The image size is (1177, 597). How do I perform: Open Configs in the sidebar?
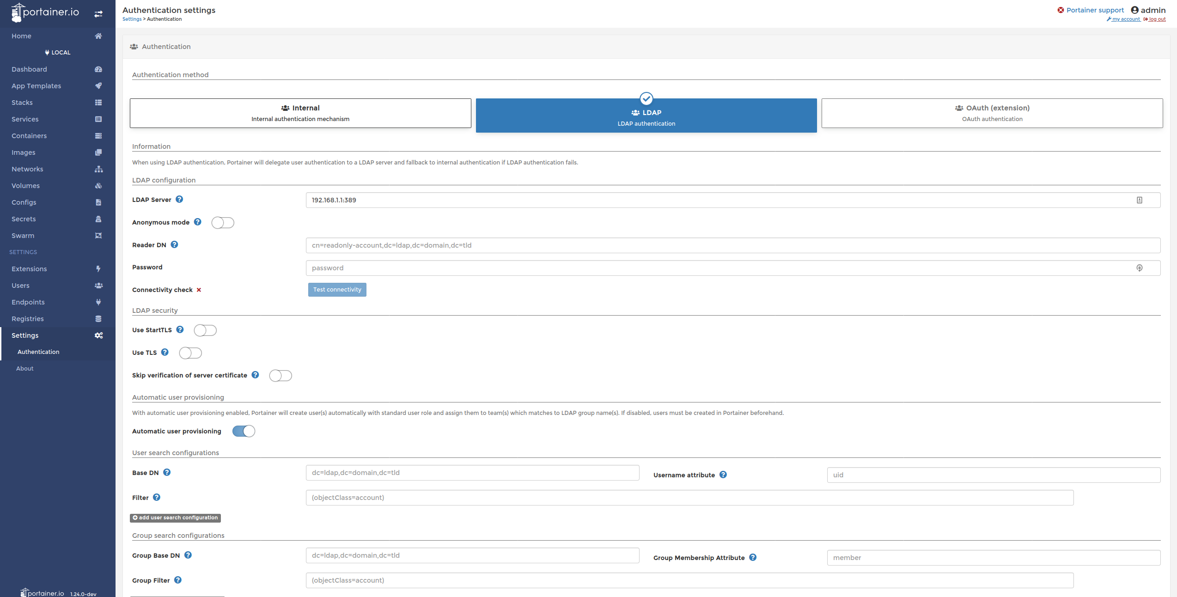(58, 202)
